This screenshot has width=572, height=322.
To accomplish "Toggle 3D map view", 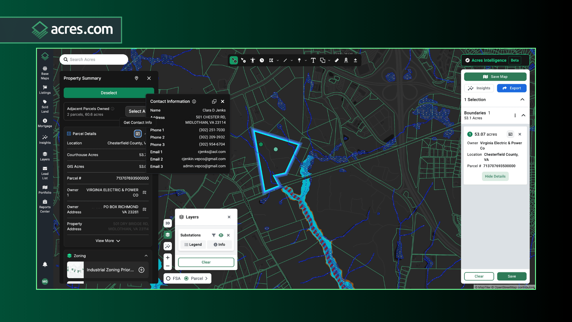I will [168, 223].
